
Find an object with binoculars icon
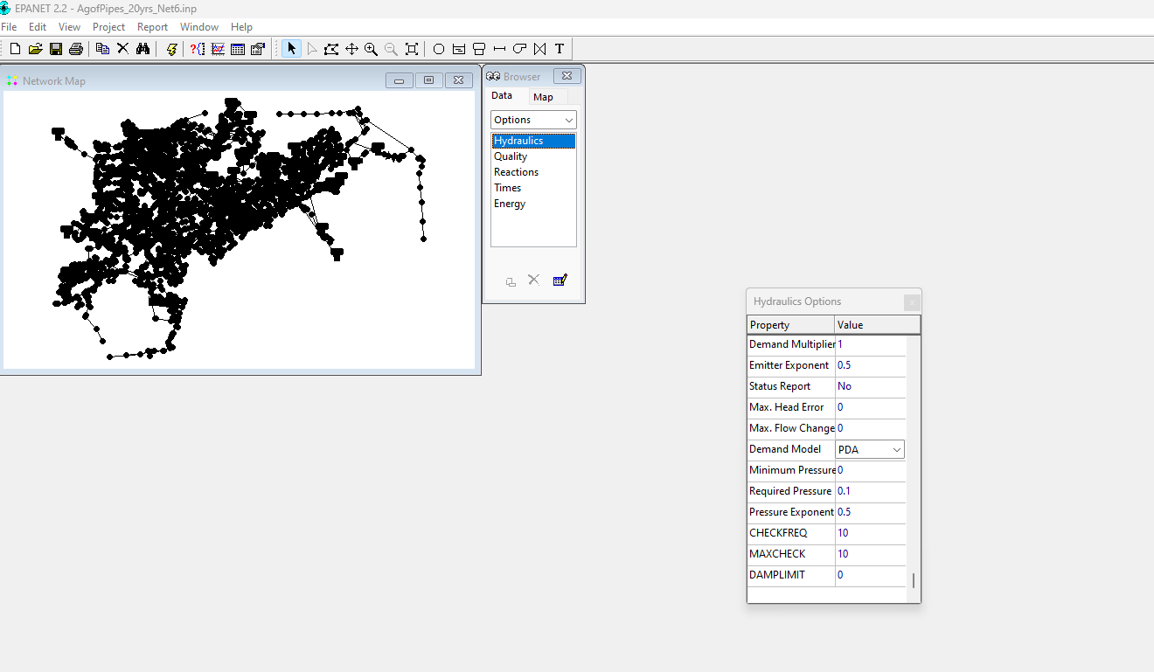tap(143, 49)
